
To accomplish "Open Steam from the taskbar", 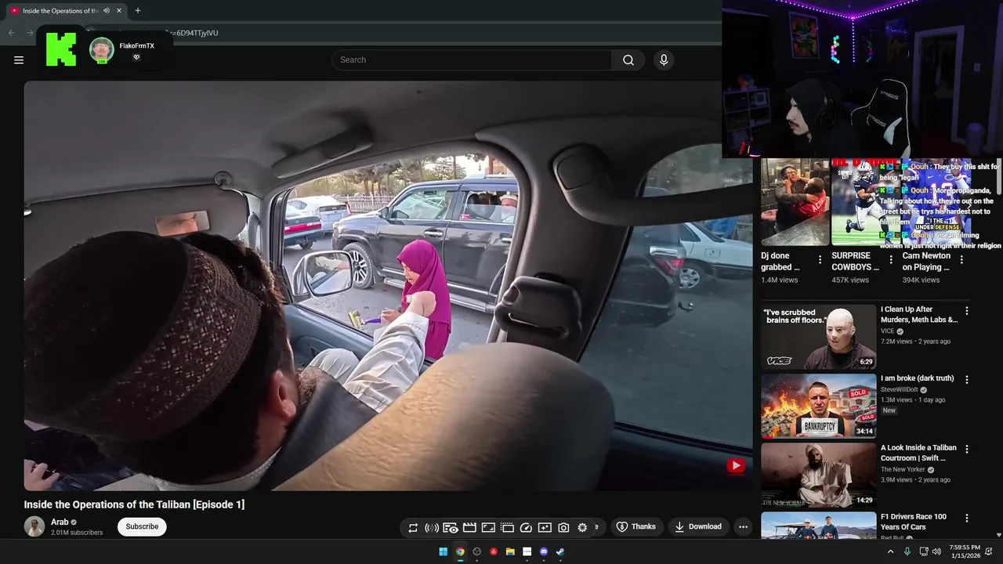I will (x=560, y=551).
